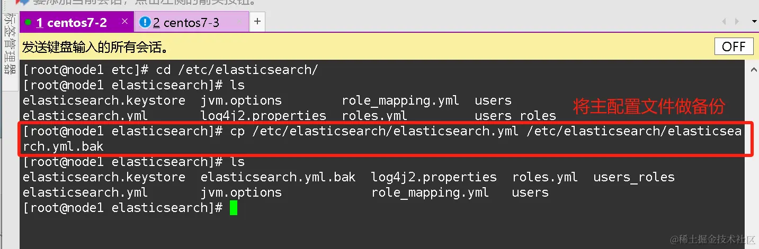
Task: Click the 稀土掘金技术社区 watermark
Action: coord(712,239)
